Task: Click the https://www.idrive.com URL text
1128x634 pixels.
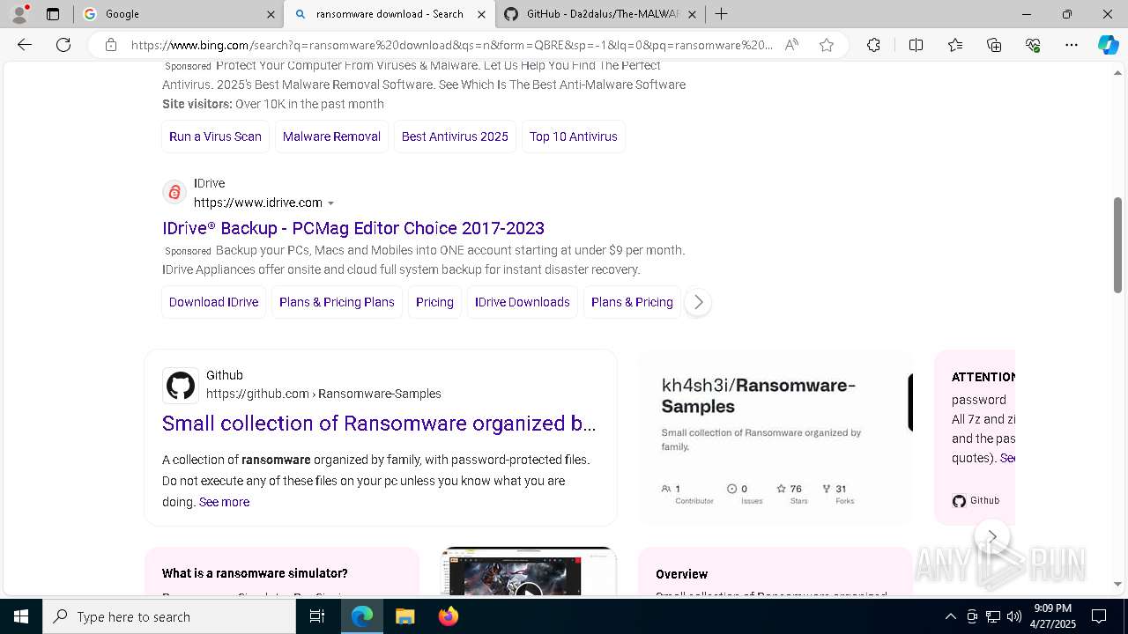Action: click(258, 203)
